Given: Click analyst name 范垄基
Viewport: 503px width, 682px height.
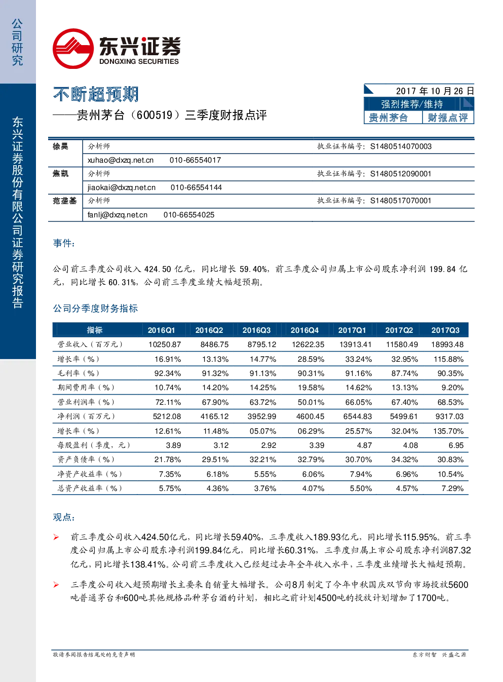Looking at the screenshot, I should 64,201.
